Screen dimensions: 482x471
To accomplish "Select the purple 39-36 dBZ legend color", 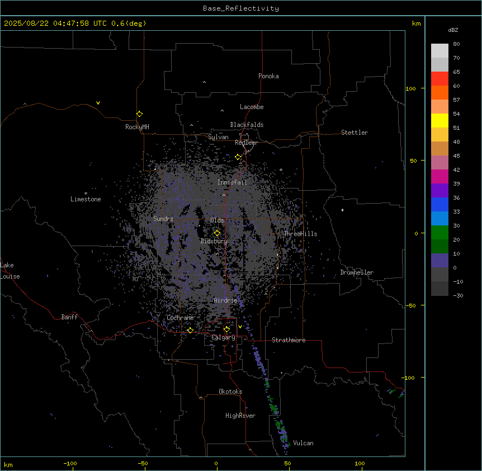I will click(x=440, y=190).
